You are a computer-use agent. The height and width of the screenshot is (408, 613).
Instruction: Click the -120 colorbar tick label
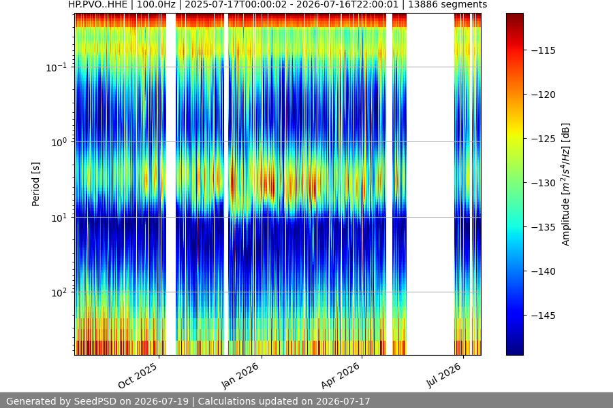[544, 95]
